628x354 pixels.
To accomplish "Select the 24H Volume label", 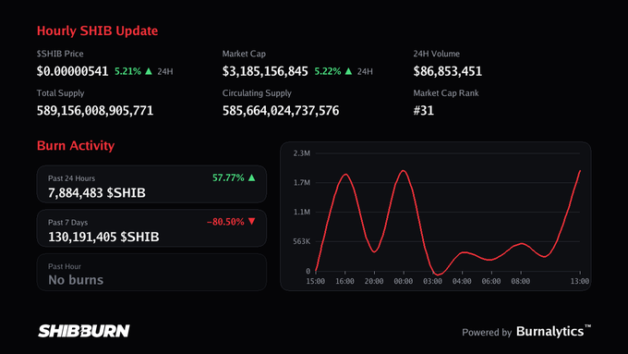I will [x=437, y=54].
